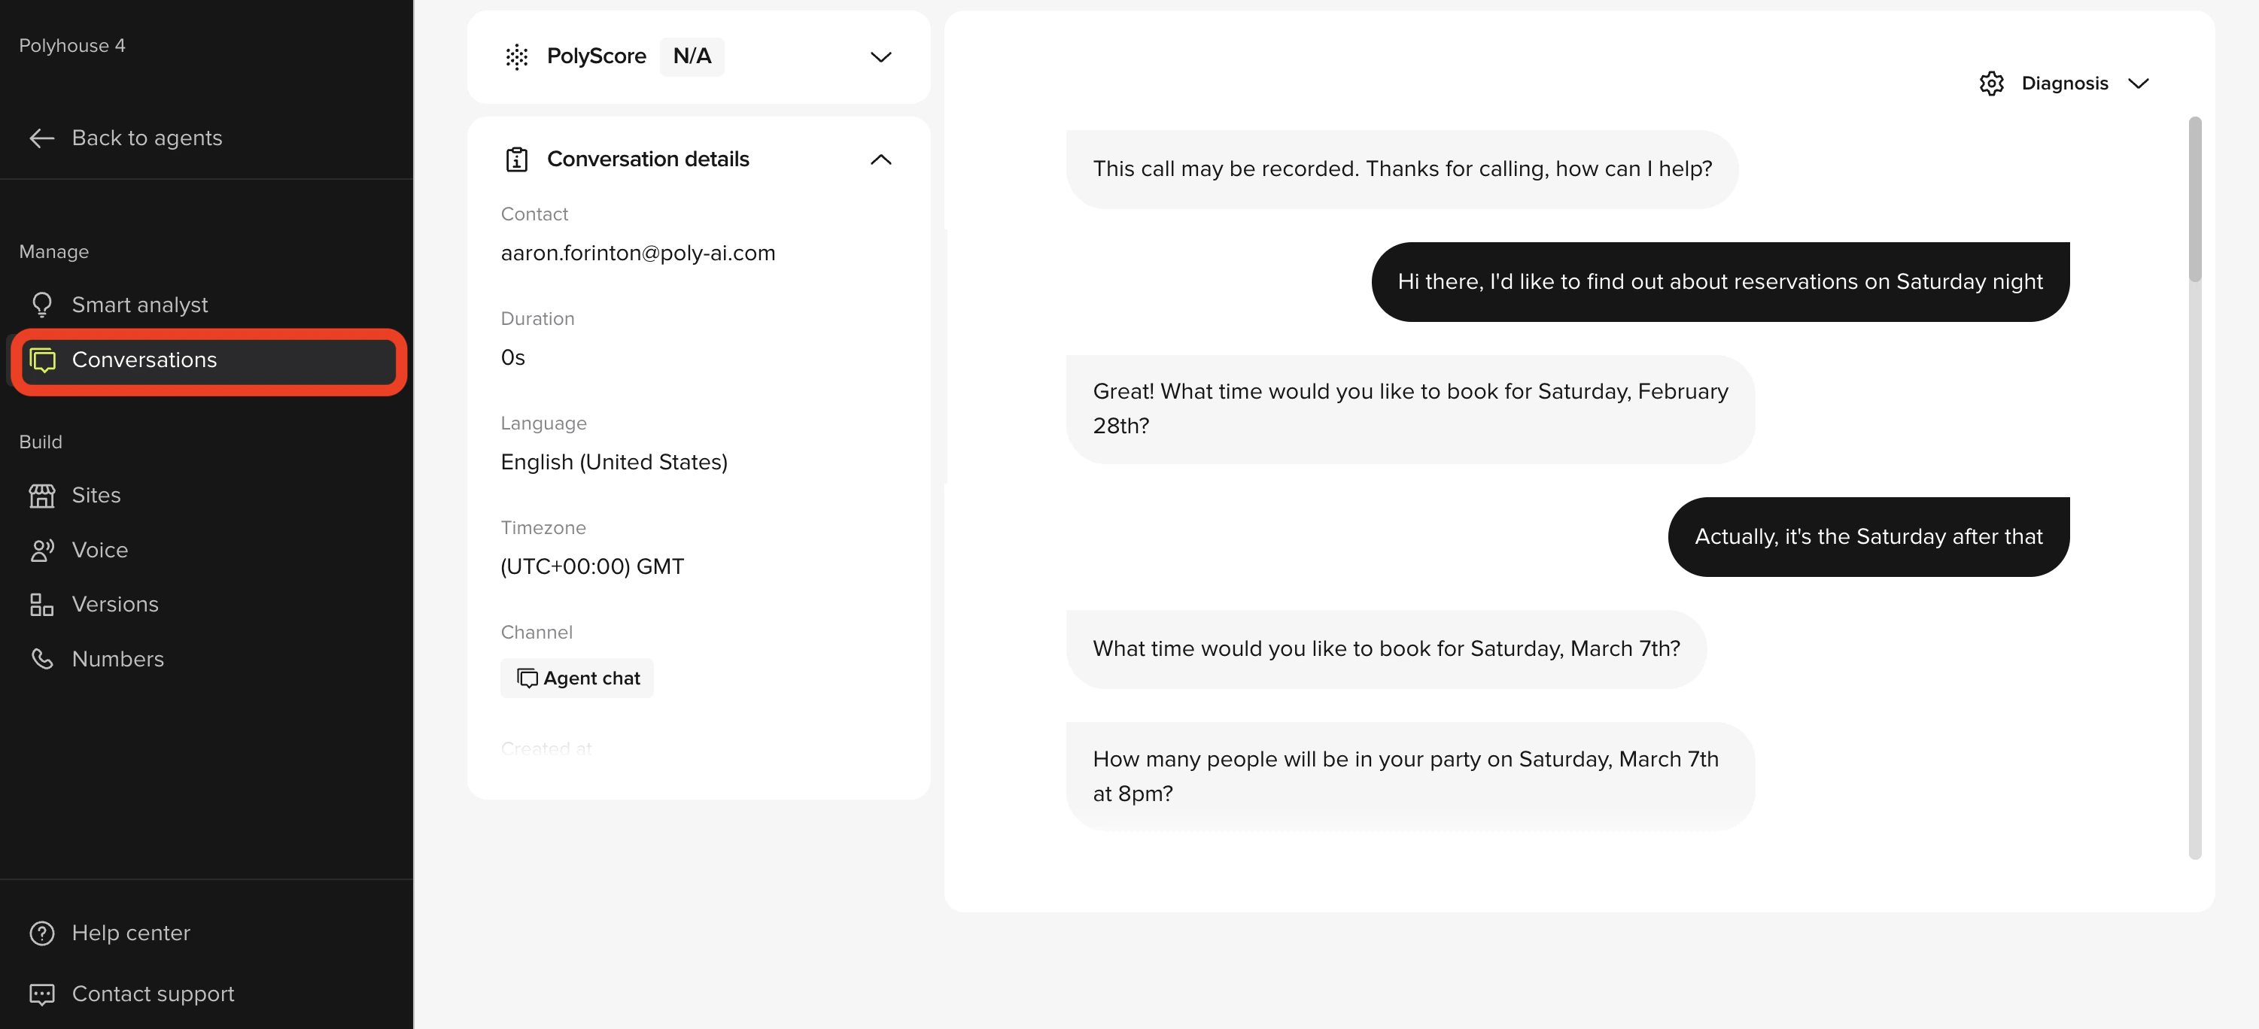Screen dimensions: 2259x1029
Task: Go to Versions menu item
Action: click(115, 605)
